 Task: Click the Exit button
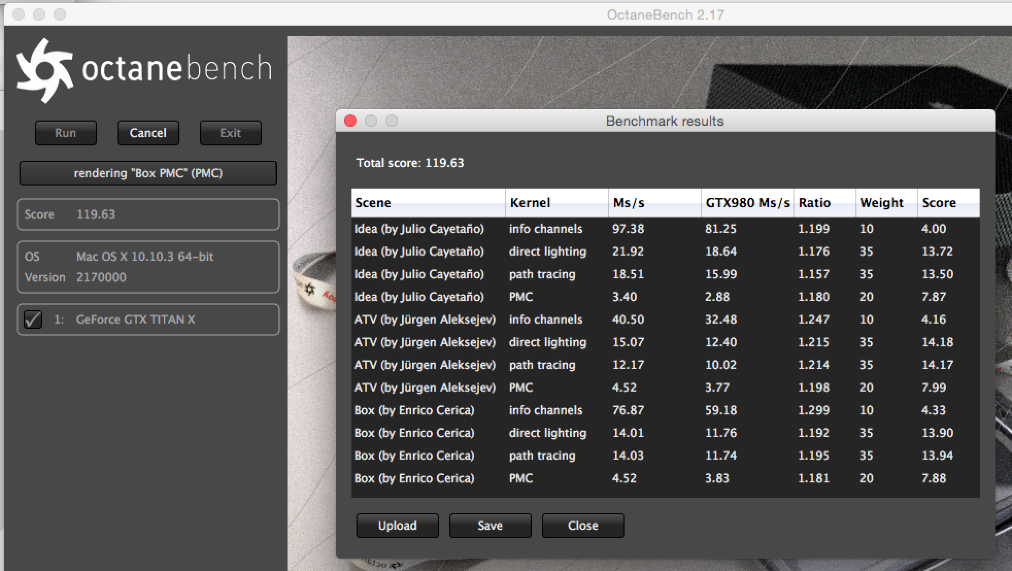(x=231, y=133)
